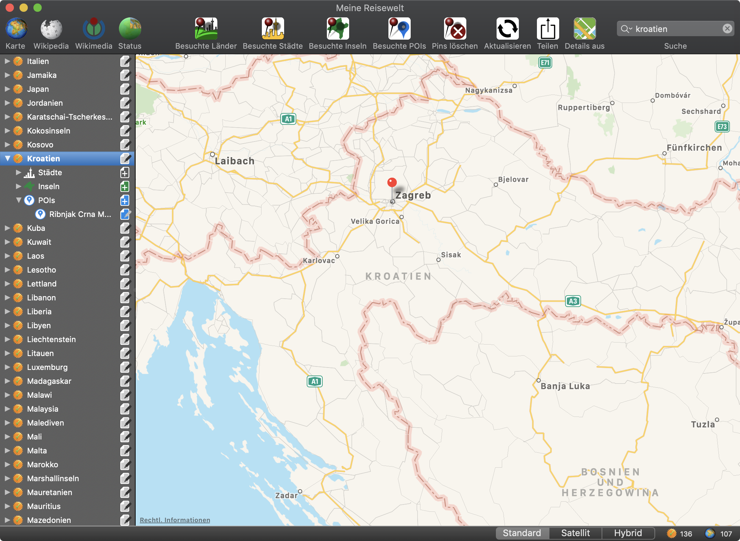Click the visited countries count 136

pyautogui.click(x=680, y=533)
